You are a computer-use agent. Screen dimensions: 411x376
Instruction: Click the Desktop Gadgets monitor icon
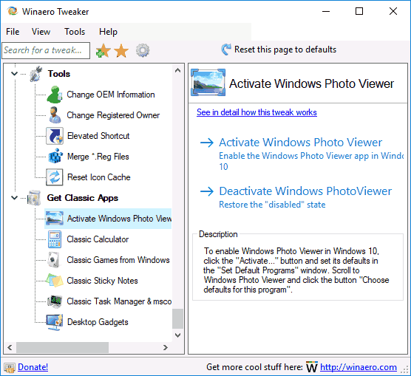point(55,322)
